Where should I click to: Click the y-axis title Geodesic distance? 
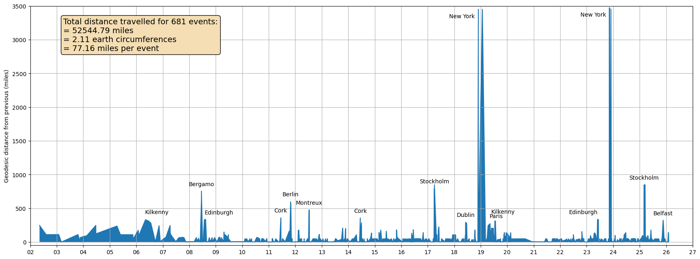(x=6, y=126)
